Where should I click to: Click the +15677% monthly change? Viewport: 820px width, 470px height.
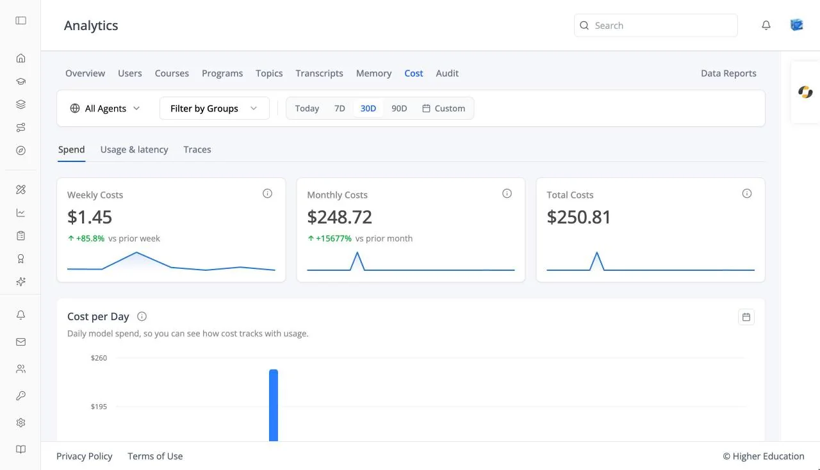[x=329, y=238]
